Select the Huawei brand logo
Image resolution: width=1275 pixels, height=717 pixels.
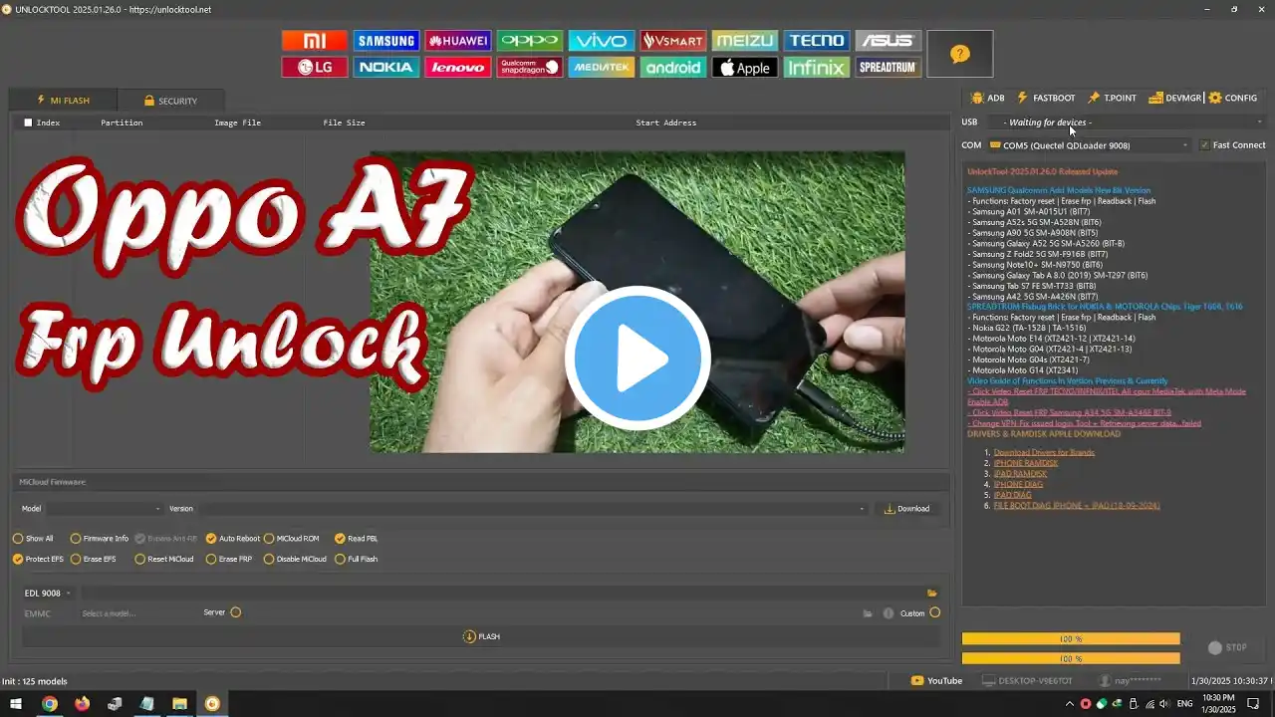click(x=458, y=41)
